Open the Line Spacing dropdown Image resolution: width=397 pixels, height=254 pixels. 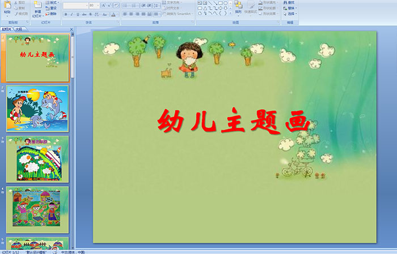[x=157, y=5]
